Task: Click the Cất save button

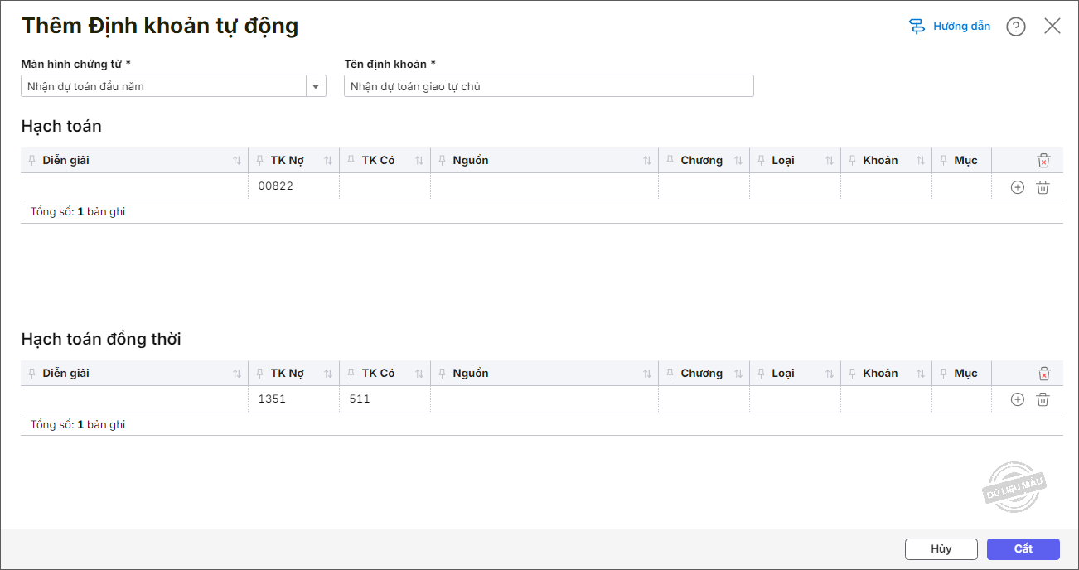Action: (x=1023, y=548)
